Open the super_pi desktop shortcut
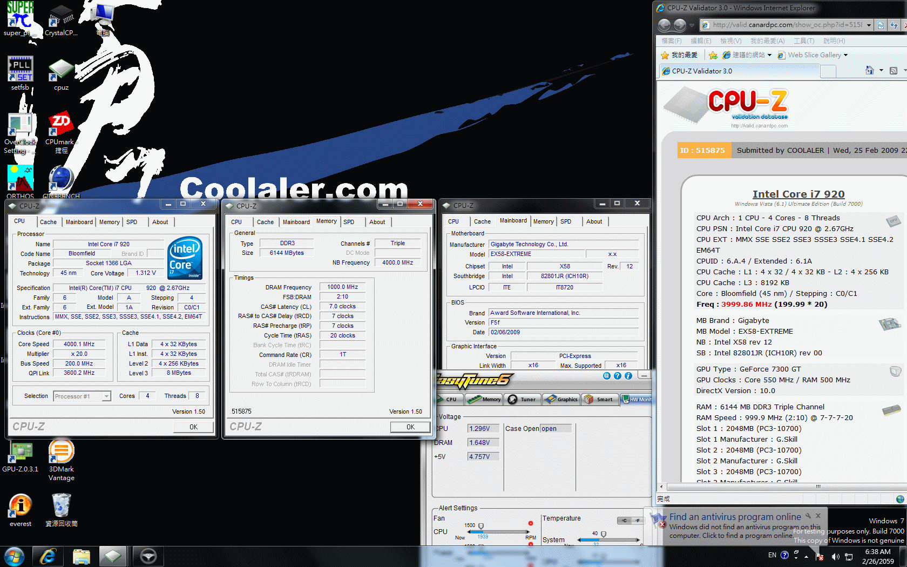The width and height of the screenshot is (907, 567). [20, 18]
